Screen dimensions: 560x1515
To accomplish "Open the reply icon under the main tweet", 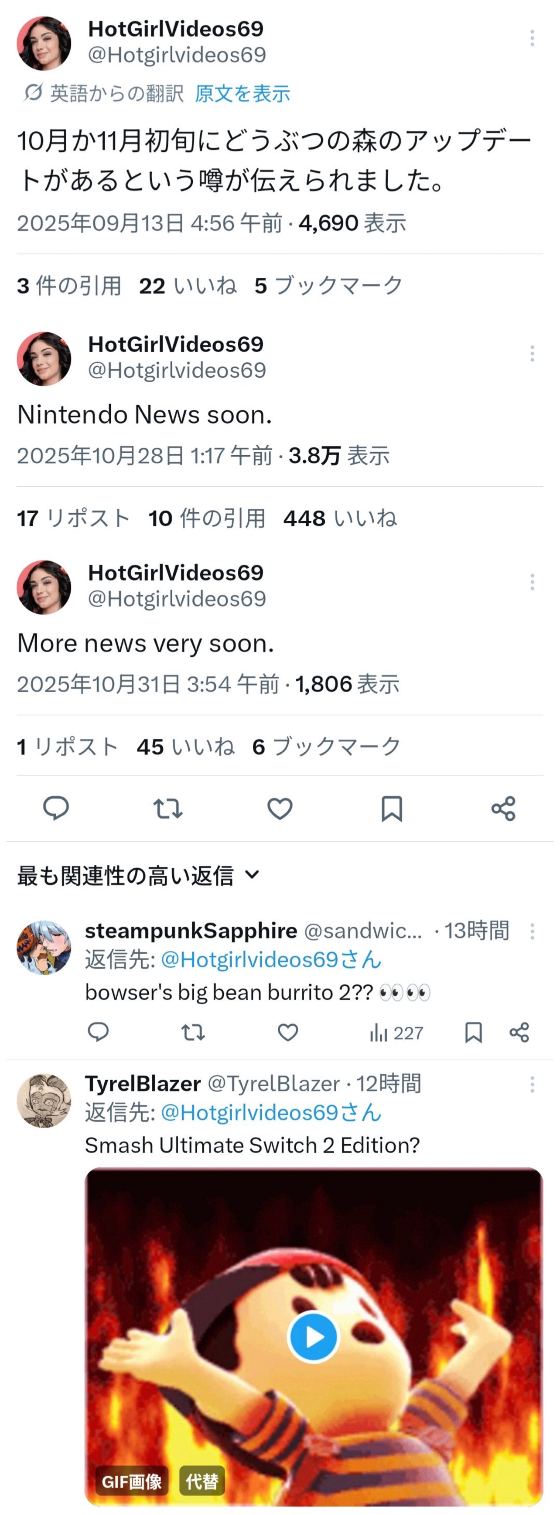I will coord(56,809).
